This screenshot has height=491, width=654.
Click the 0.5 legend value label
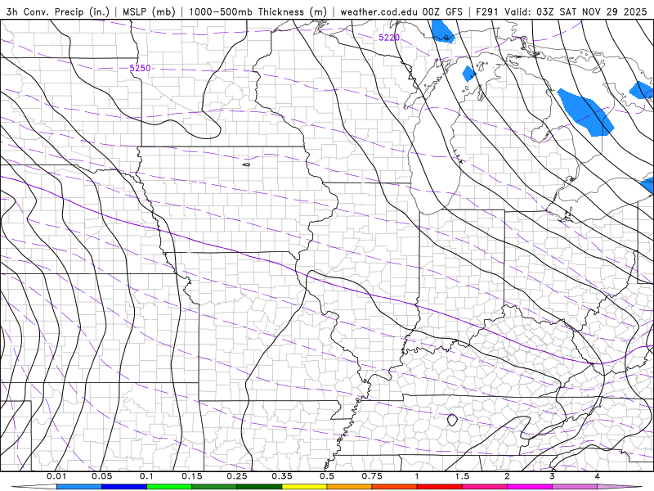tap(327, 476)
